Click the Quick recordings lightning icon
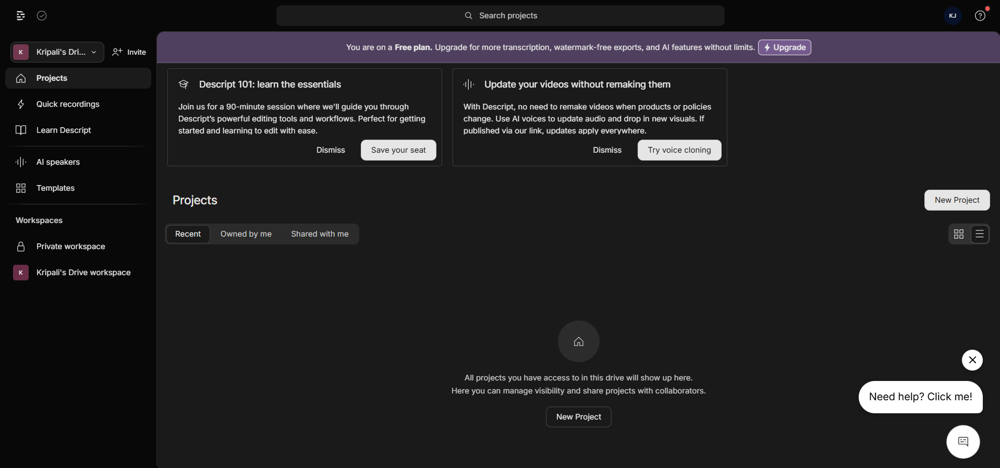The height and width of the screenshot is (468, 1000). coord(21,104)
